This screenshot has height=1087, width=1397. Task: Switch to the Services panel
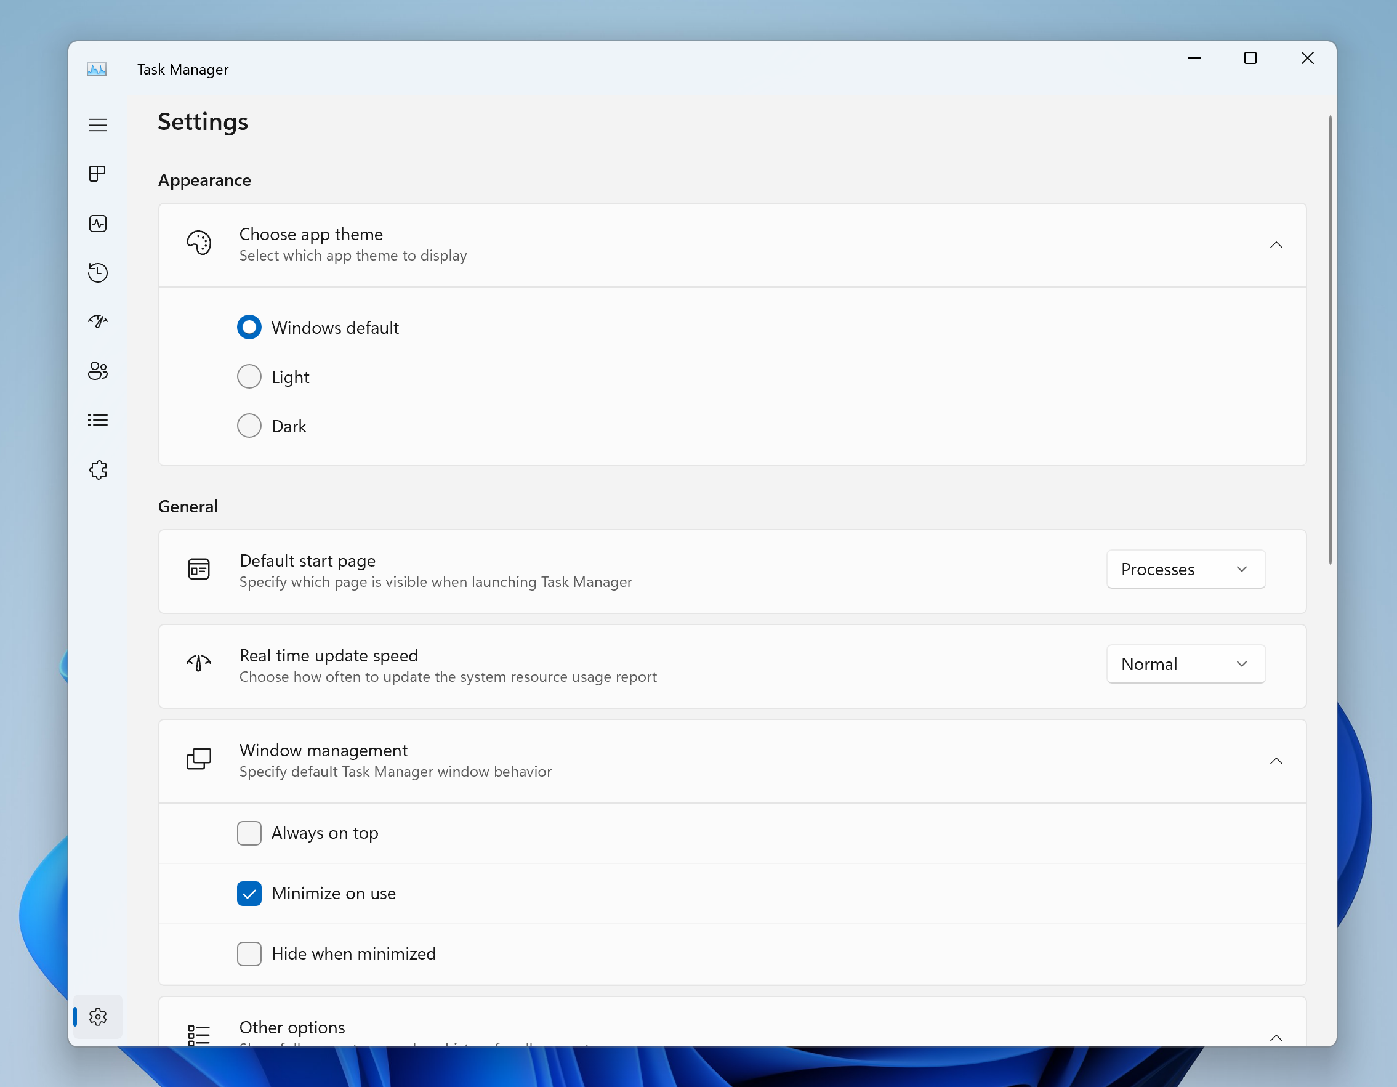tap(99, 469)
